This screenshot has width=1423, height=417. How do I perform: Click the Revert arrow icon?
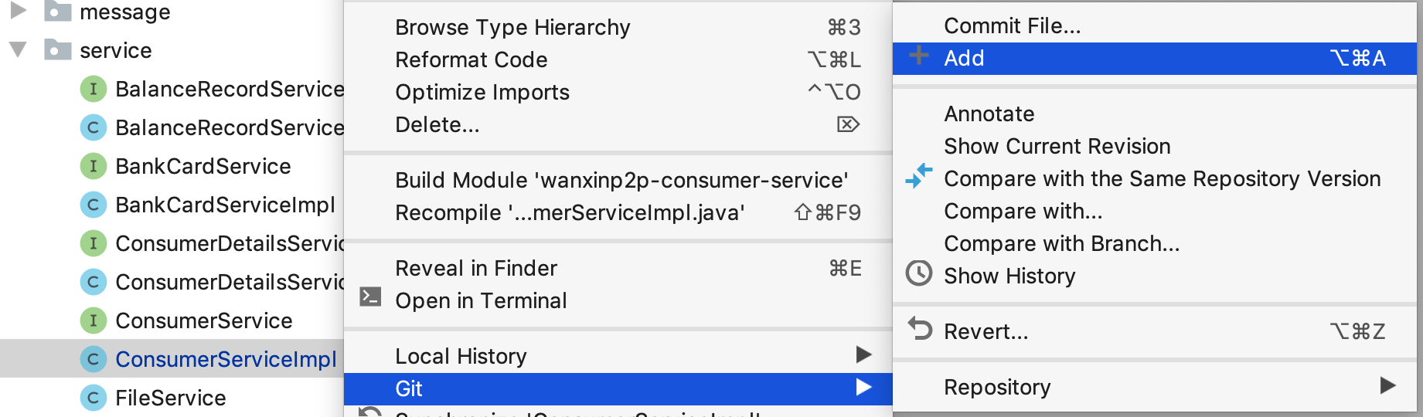tap(920, 329)
